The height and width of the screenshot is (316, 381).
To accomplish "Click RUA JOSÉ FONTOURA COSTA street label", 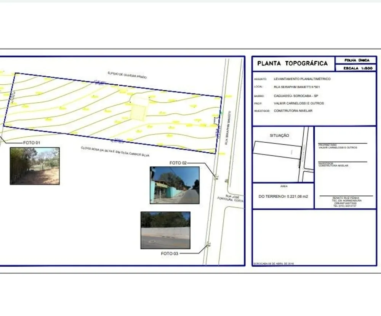I will pyautogui.click(x=231, y=198).
